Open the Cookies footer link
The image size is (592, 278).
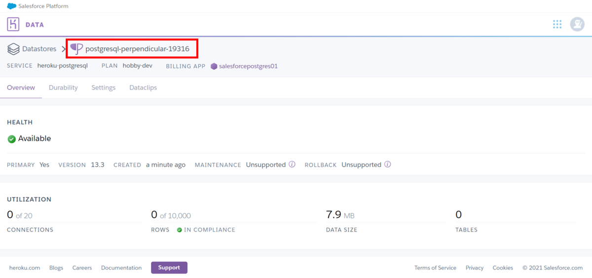pyautogui.click(x=503, y=268)
